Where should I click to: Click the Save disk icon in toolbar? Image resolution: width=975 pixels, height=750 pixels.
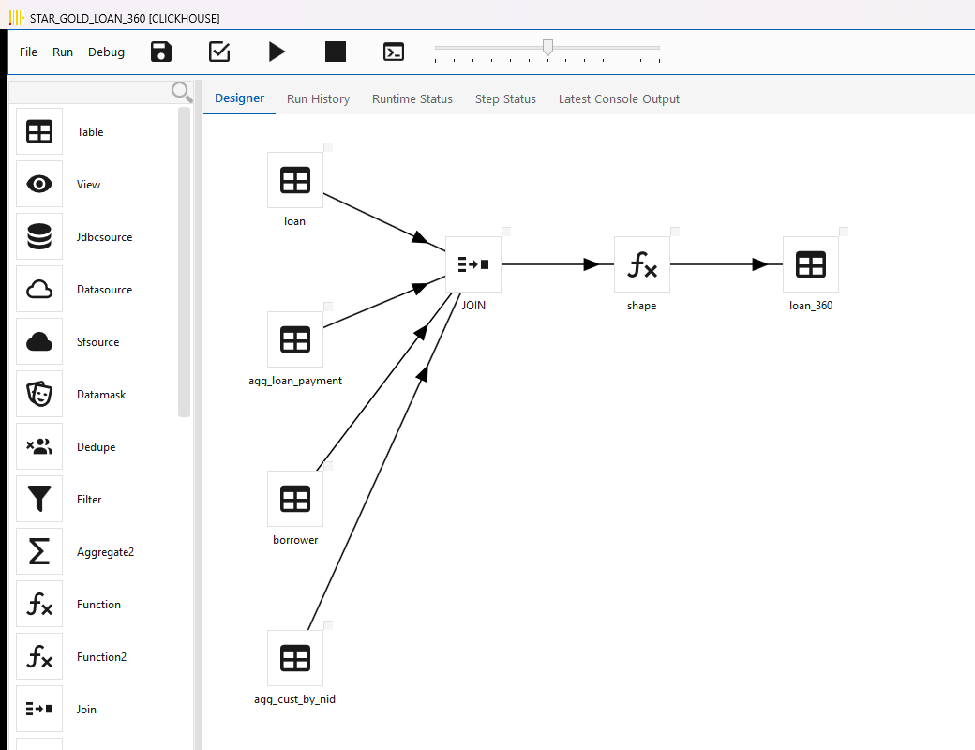point(161,52)
